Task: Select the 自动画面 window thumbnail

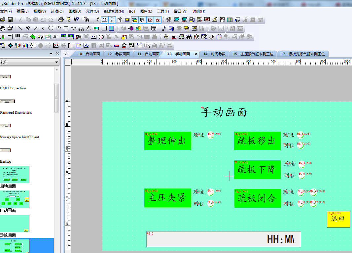Action: [x=15, y=199]
